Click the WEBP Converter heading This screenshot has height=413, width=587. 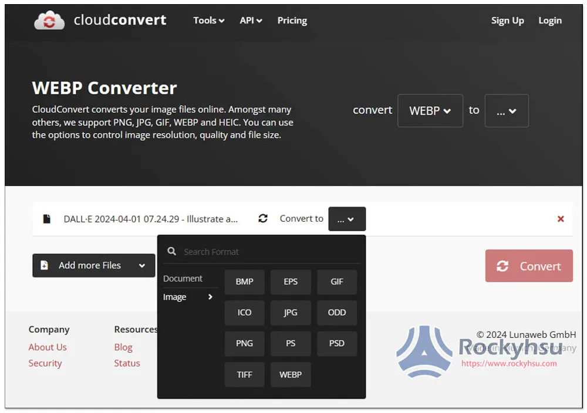[104, 88]
